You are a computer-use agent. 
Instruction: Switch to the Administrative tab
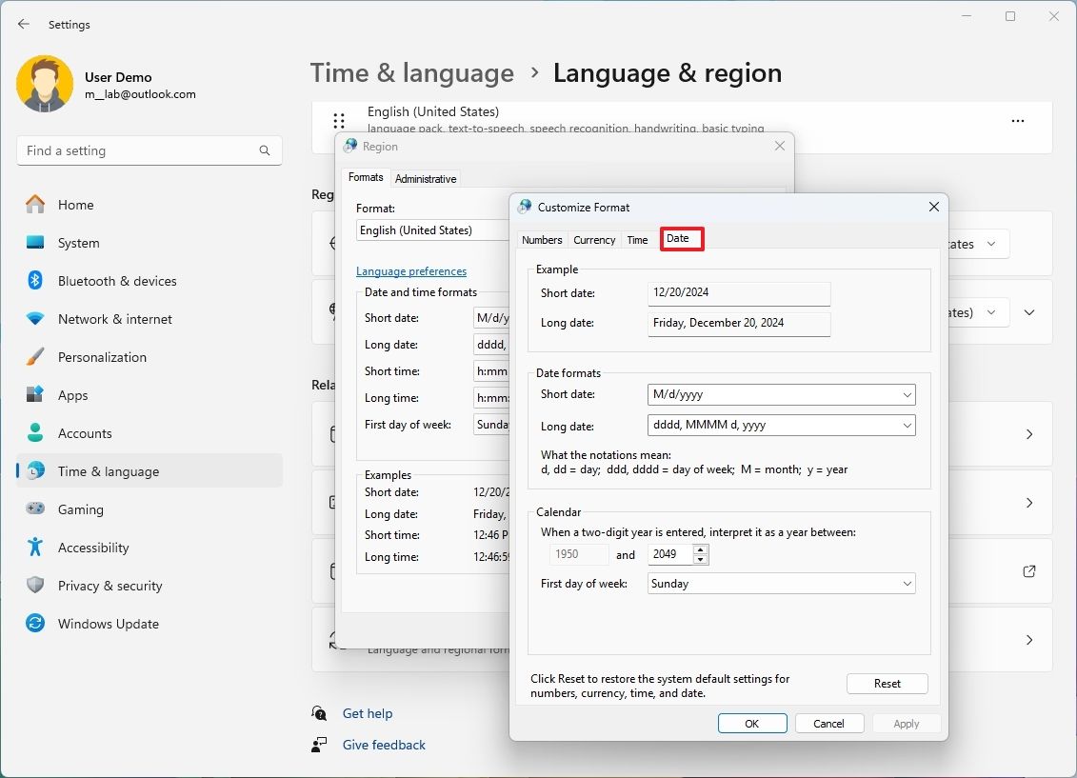pyautogui.click(x=426, y=178)
